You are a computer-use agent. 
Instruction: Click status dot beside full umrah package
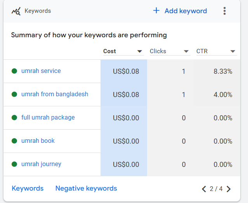(14, 118)
